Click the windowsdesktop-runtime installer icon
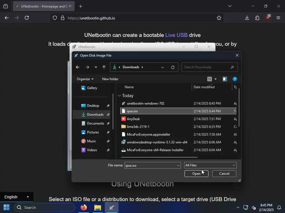The image size is (285, 213). coord(123,142)
